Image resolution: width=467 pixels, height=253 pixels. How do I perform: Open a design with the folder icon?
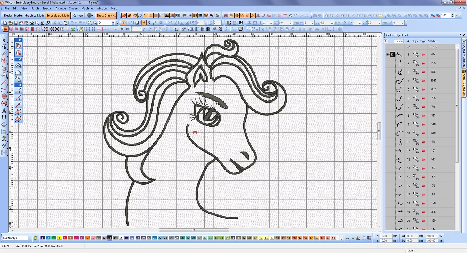click(11, 23)
